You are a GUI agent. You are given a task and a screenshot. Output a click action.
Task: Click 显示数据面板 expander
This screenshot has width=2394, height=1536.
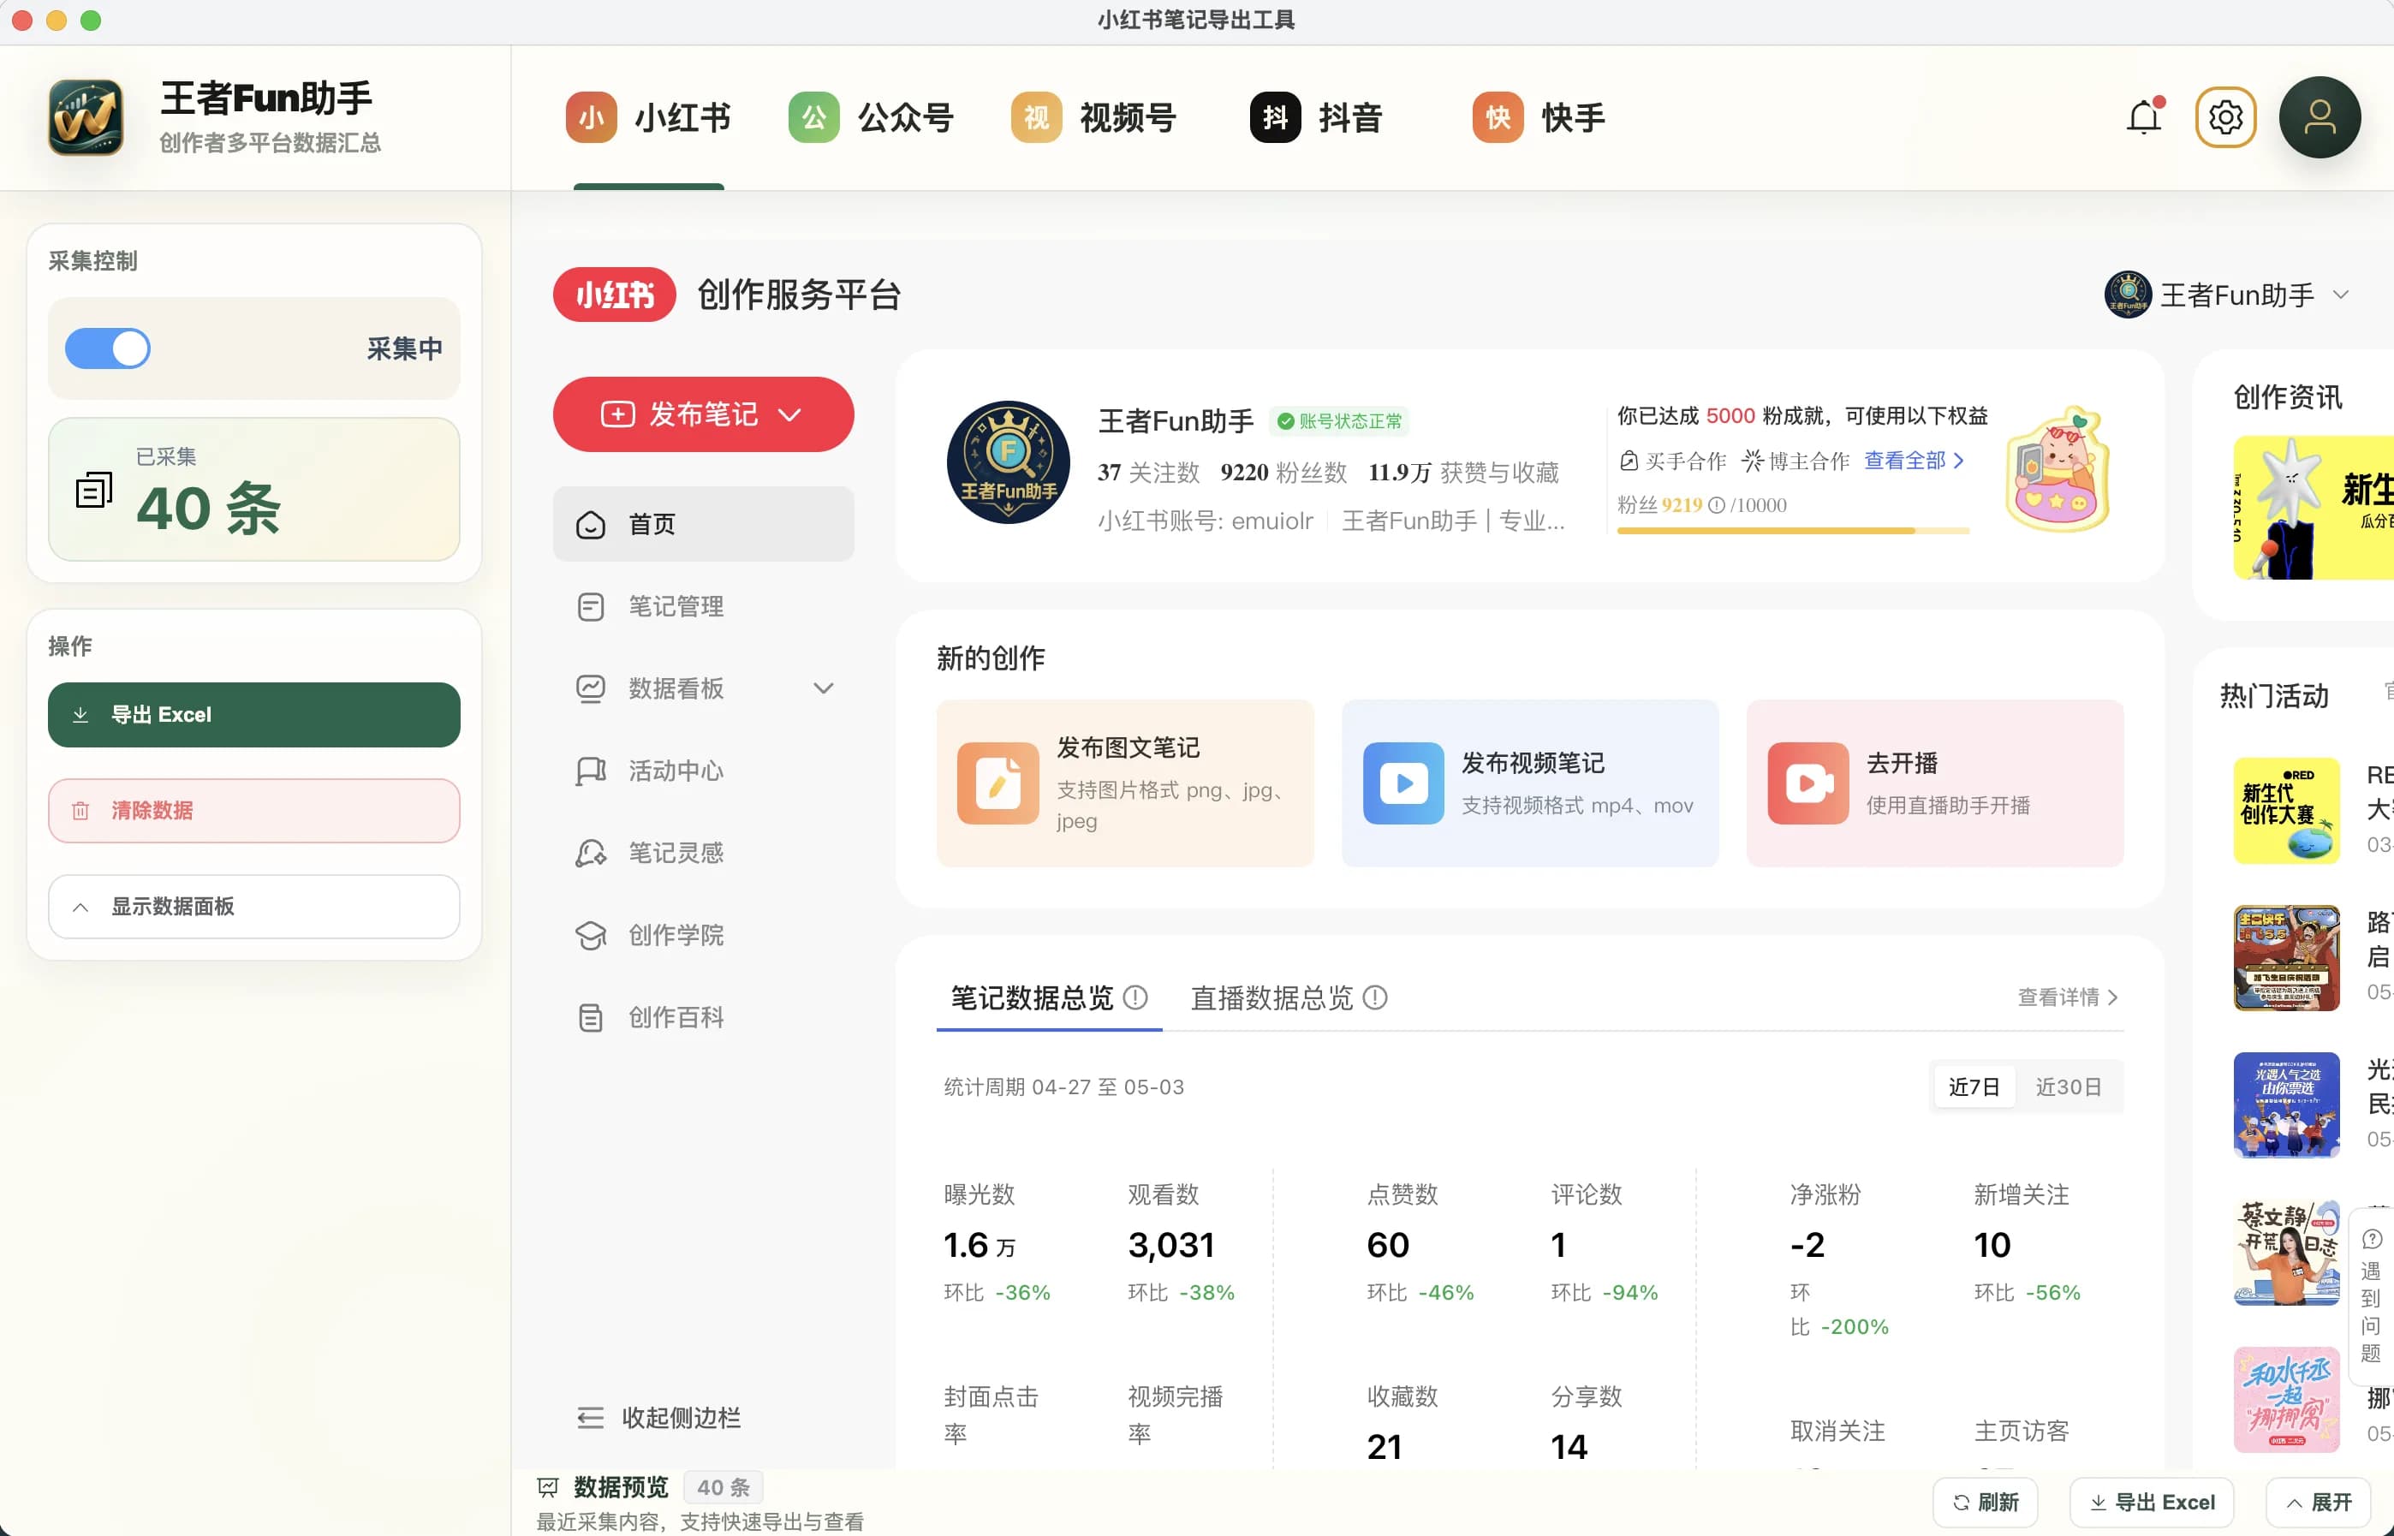tap(254, 907)
